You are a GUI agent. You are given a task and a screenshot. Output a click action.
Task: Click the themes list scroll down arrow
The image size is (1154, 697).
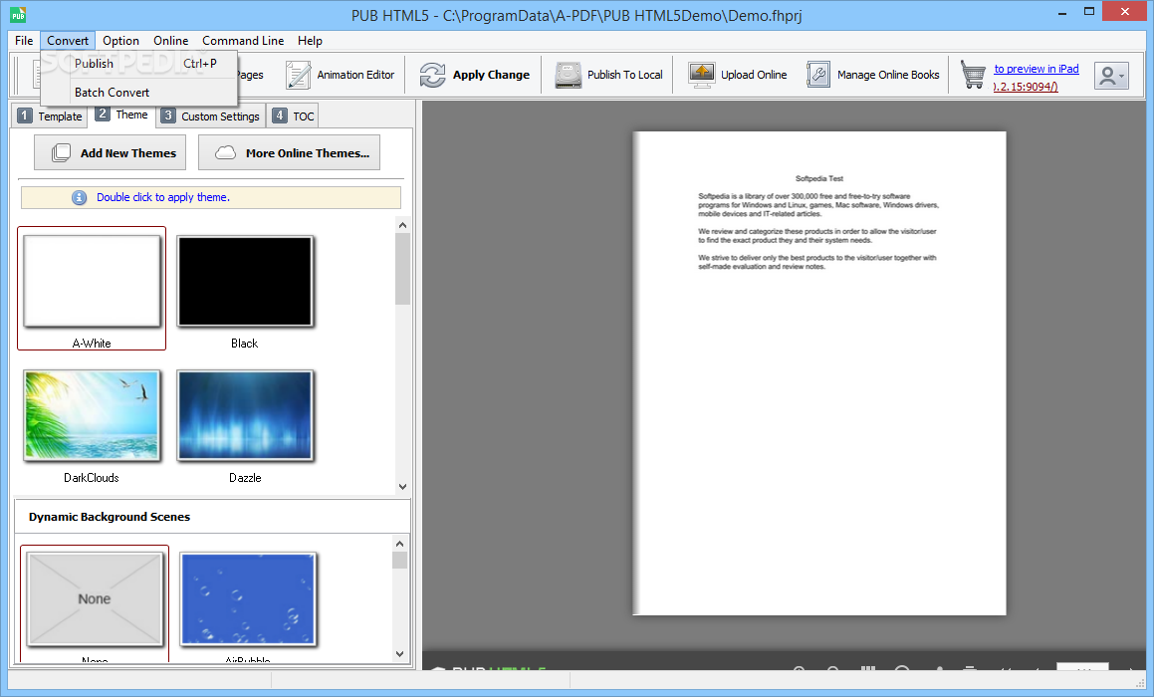coord(402,487)
